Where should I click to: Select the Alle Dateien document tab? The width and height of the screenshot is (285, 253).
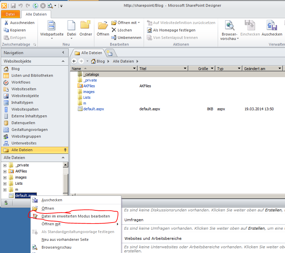pos(89,53)
